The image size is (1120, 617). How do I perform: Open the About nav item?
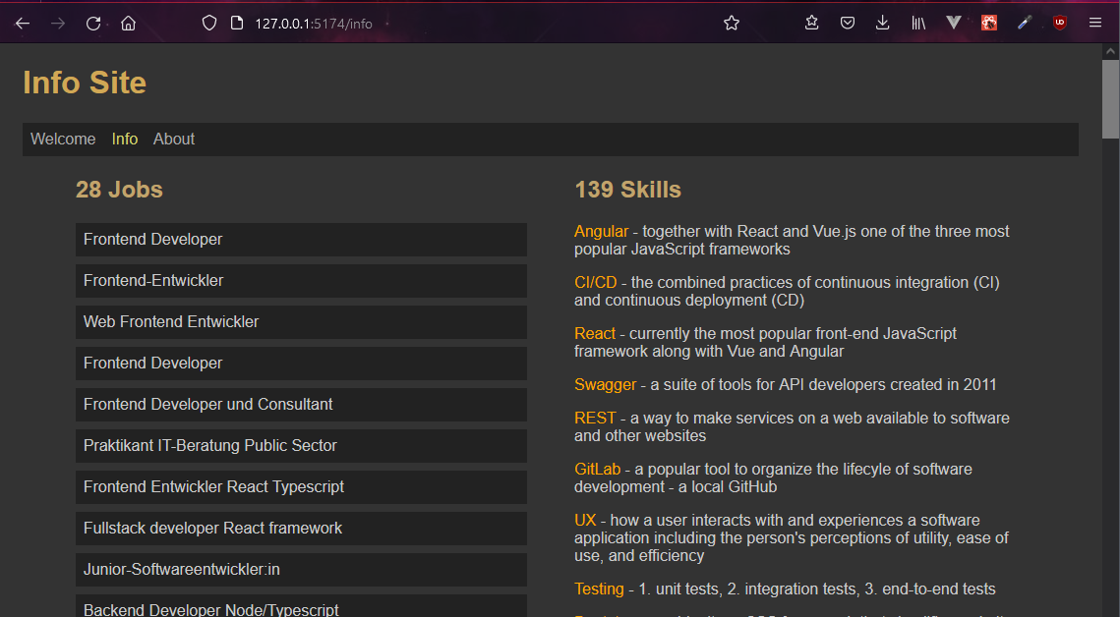point(174,140)
